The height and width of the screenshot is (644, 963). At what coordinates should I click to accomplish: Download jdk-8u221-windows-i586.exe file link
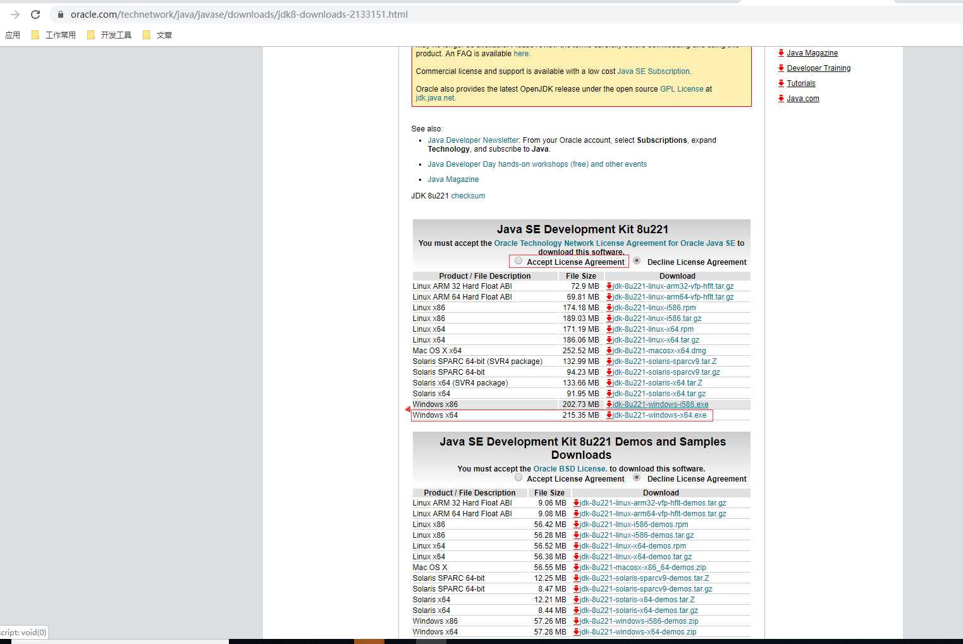660,404
